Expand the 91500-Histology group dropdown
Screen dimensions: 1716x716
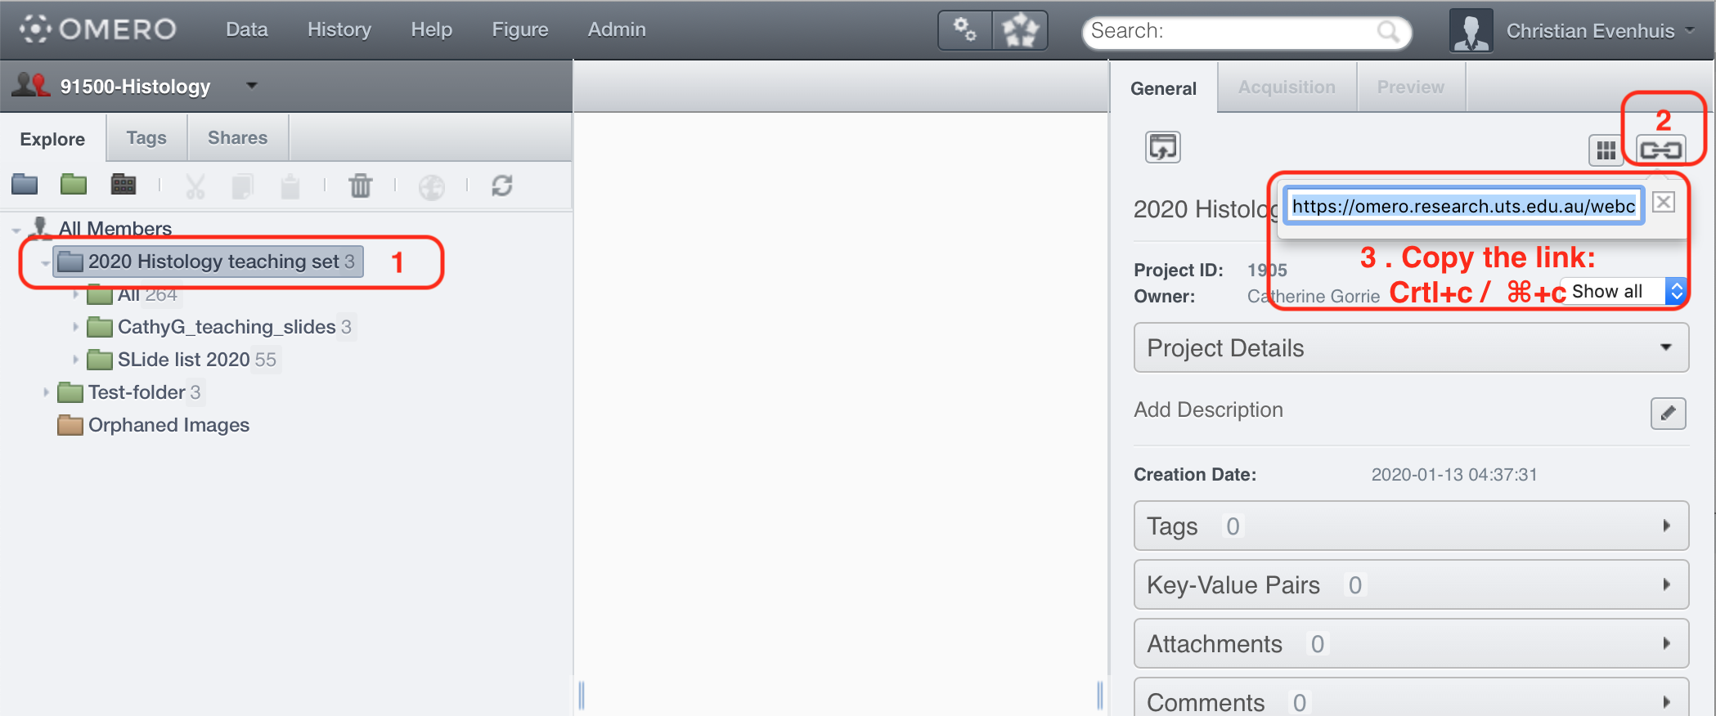pyautogui.click(x=252, y=85)
